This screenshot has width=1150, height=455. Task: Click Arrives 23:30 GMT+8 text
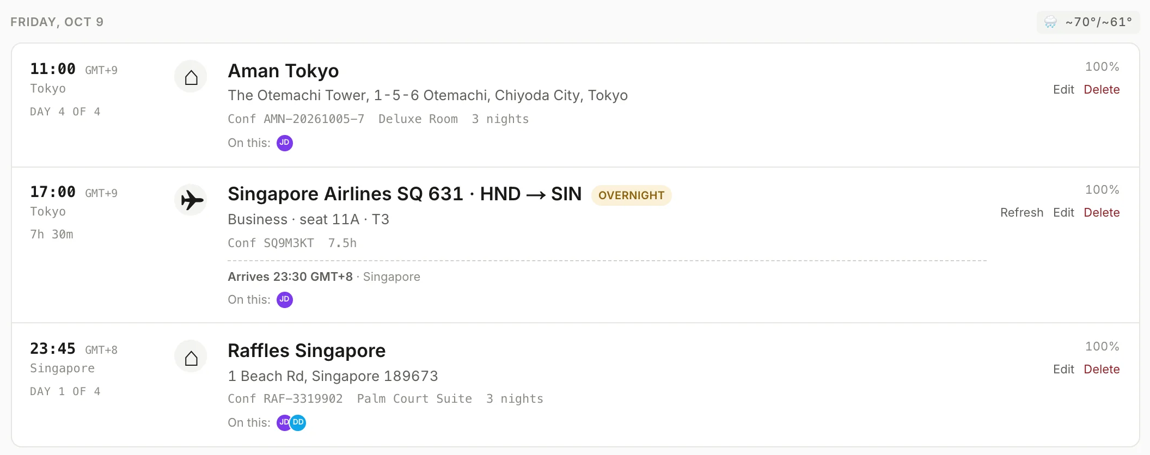coord(290,277)
